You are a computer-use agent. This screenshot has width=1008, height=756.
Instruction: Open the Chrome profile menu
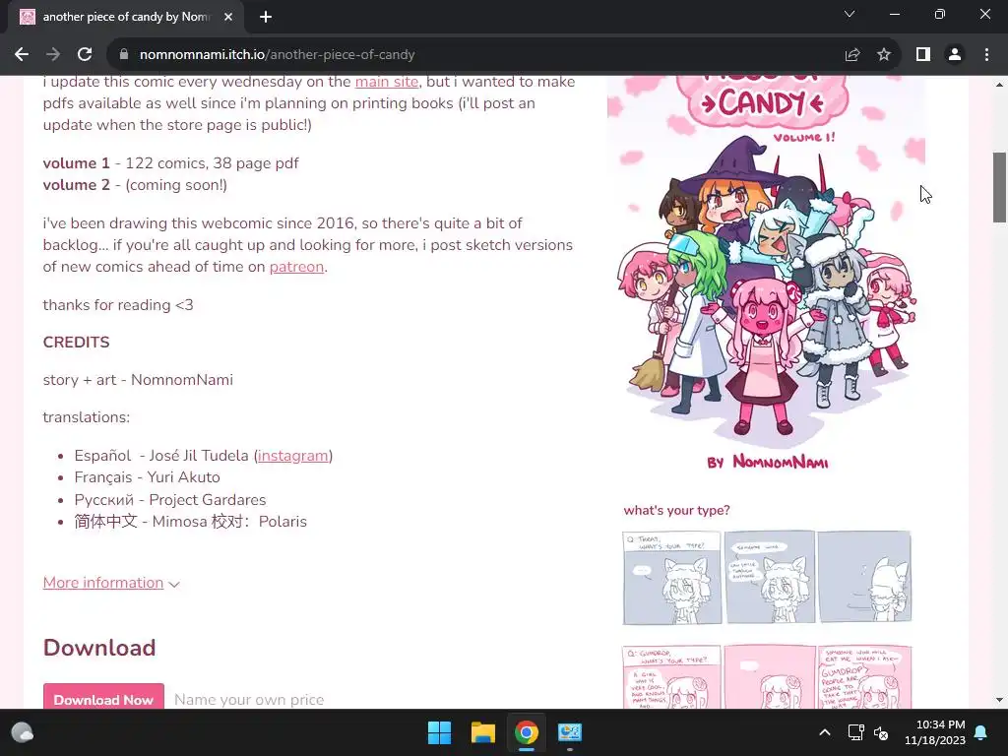[955, 55]
